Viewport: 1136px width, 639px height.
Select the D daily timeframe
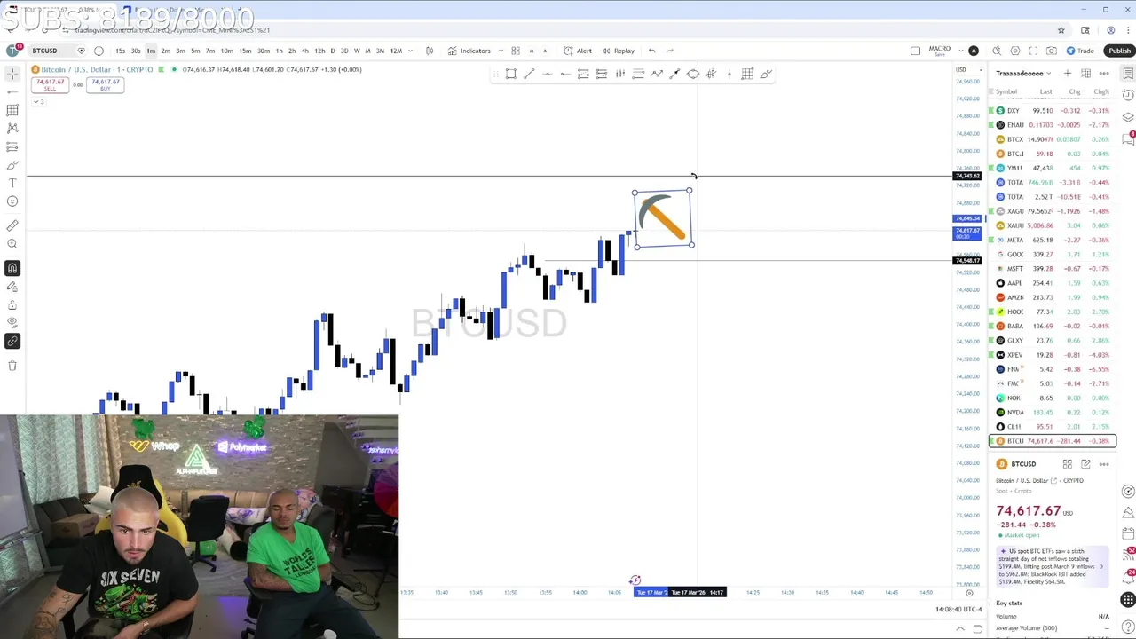click(333, 51)
